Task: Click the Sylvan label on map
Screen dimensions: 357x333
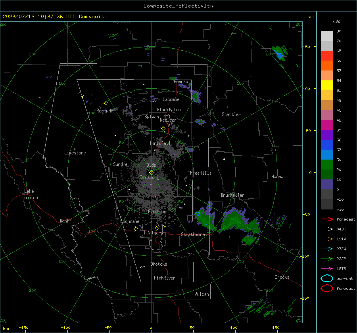Action: 152,117
